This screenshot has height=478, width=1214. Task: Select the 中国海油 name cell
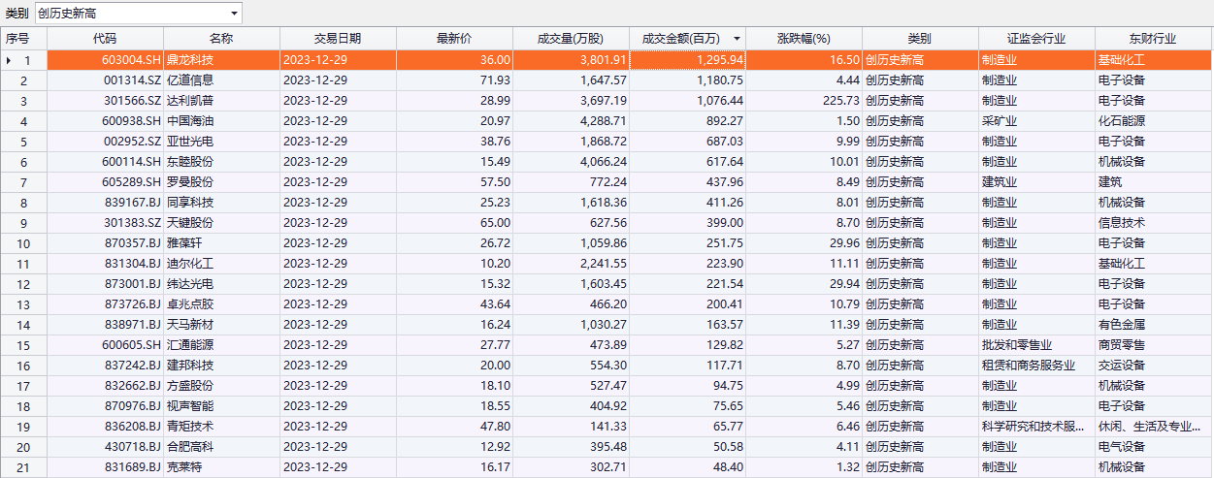(190, 121)
